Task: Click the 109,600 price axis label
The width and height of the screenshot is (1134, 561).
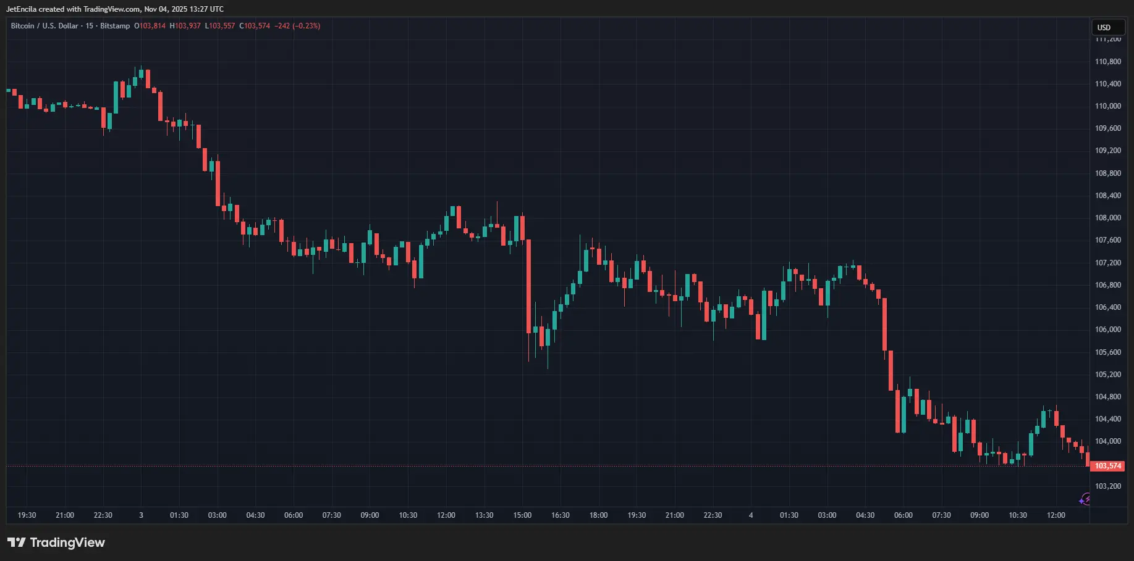Action: tap(1108, 128)
